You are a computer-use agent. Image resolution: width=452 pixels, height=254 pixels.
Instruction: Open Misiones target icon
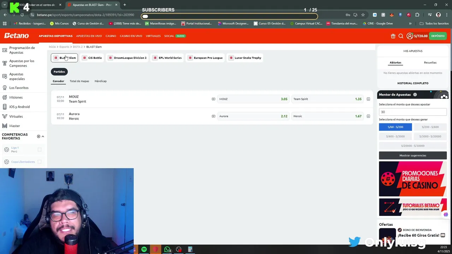point(5,97)
